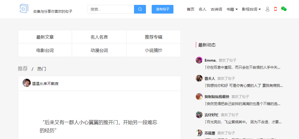Open 言仔好忙's avatar
This screenshot has height=139, width=299.
click(x=199, y=115)
